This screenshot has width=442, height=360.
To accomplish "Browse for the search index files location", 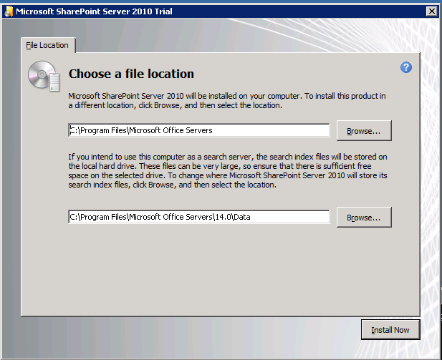I will (x=364, y=217).
